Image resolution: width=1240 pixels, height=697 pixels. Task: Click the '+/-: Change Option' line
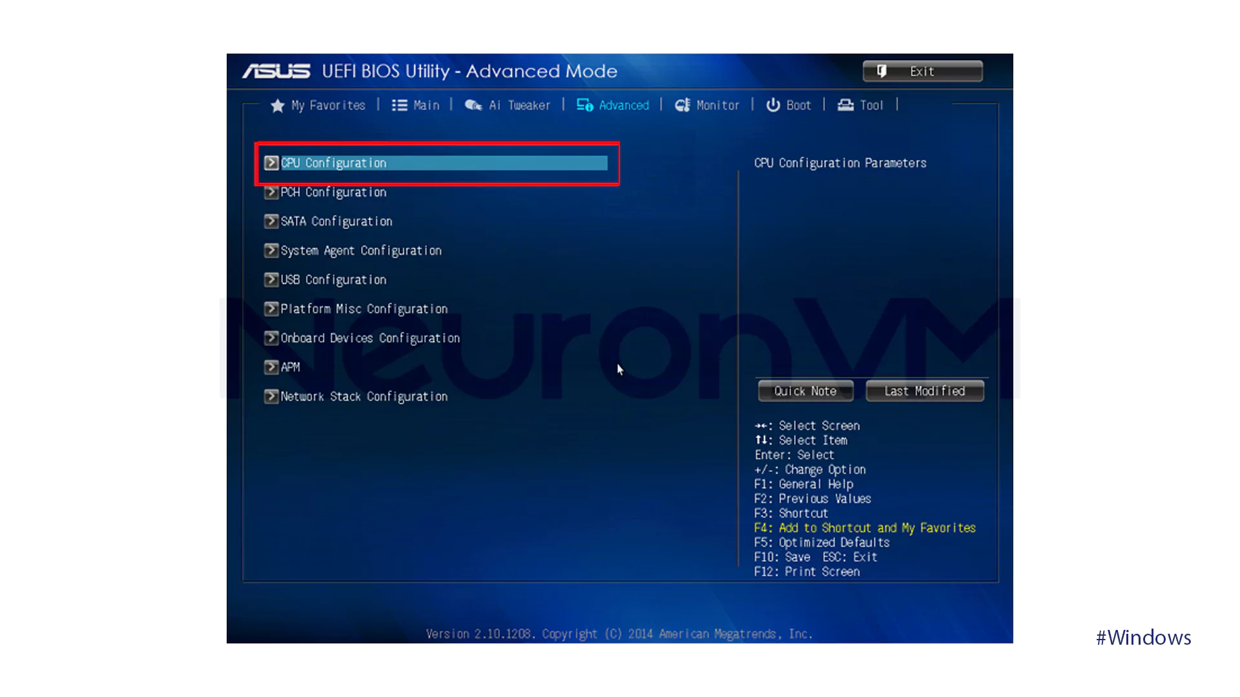[x=810, y=470]
